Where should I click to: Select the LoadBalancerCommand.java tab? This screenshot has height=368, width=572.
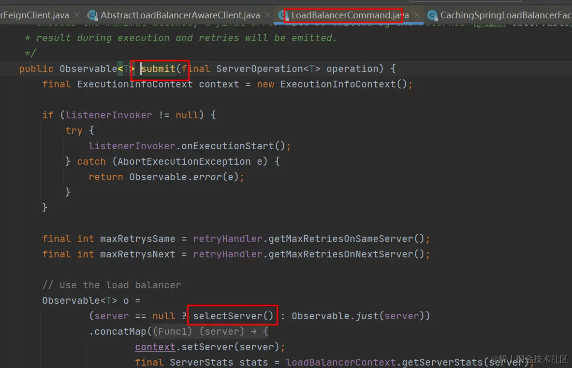click(x=350, y=15)
